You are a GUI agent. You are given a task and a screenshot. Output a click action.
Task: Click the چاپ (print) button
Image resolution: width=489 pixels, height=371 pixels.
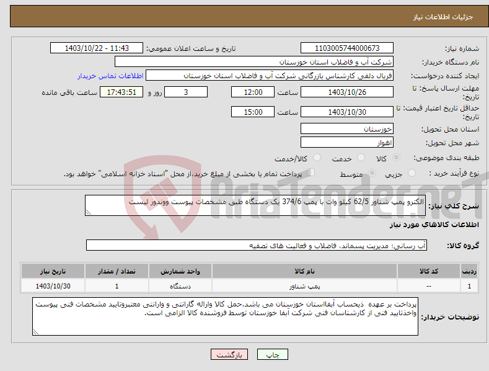tap(272, 354)
